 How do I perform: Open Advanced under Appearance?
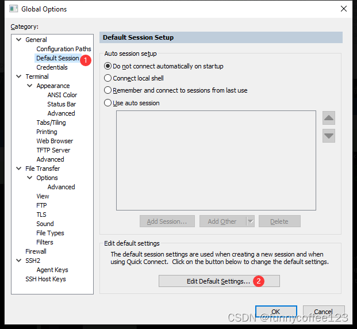tap(61, 113)
